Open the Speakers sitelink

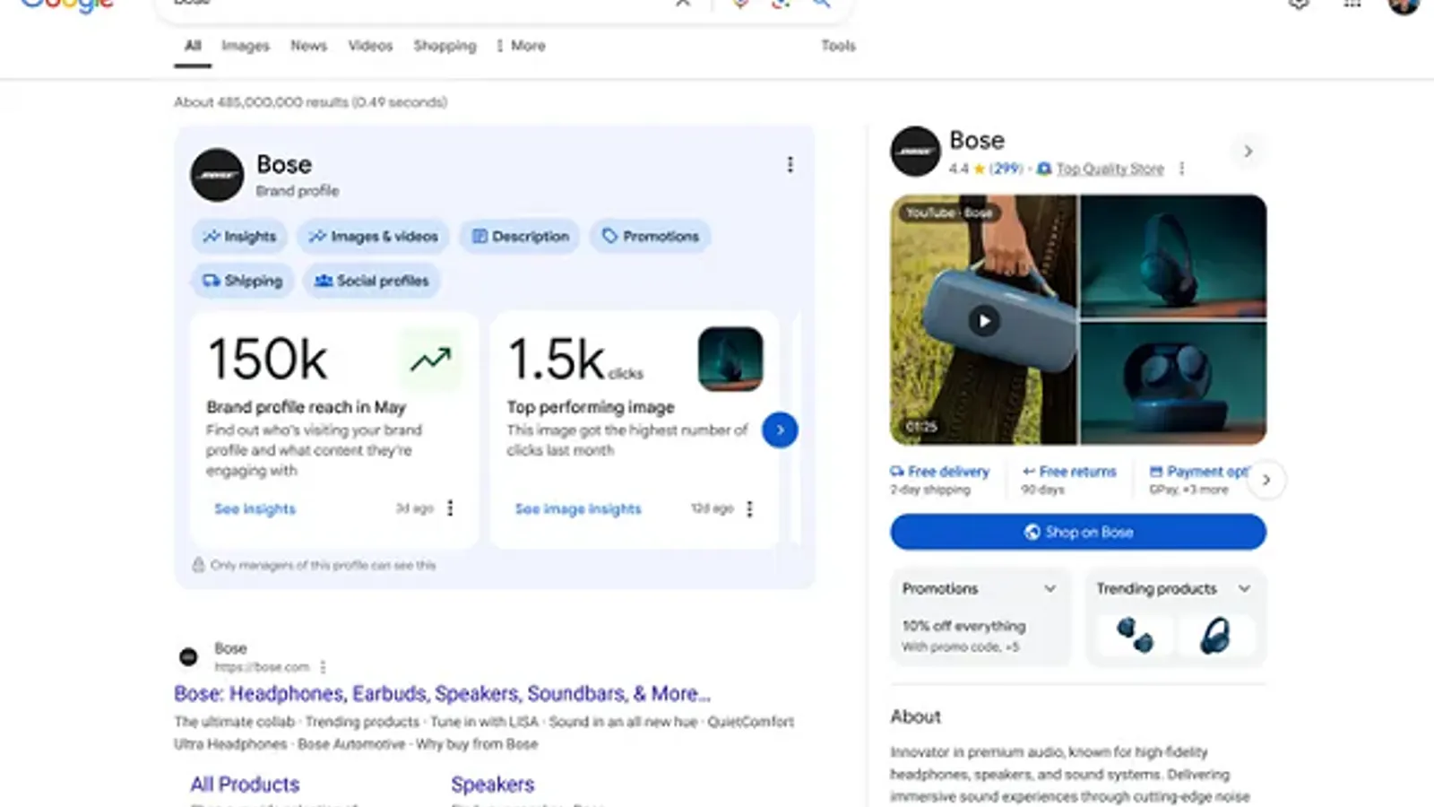coord(492,785)
